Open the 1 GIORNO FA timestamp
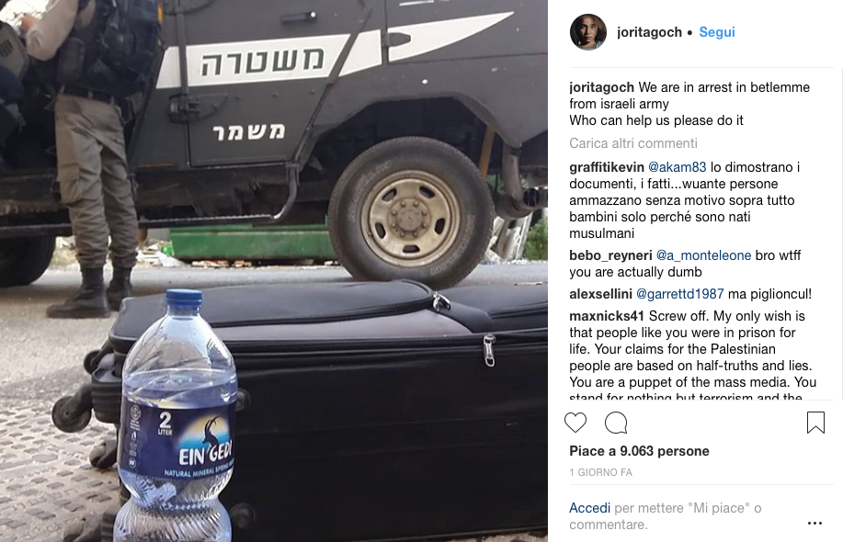Viewport: 843px width, 542px height. click(600, 472)
